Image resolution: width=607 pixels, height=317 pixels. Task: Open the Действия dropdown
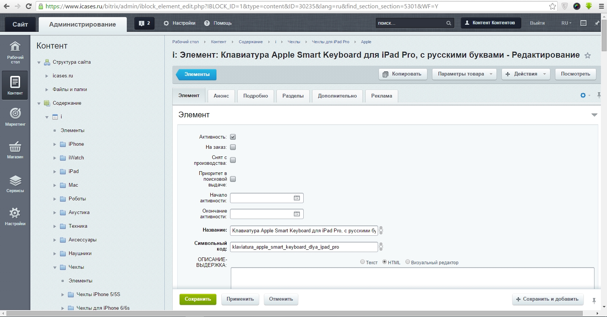526,74
